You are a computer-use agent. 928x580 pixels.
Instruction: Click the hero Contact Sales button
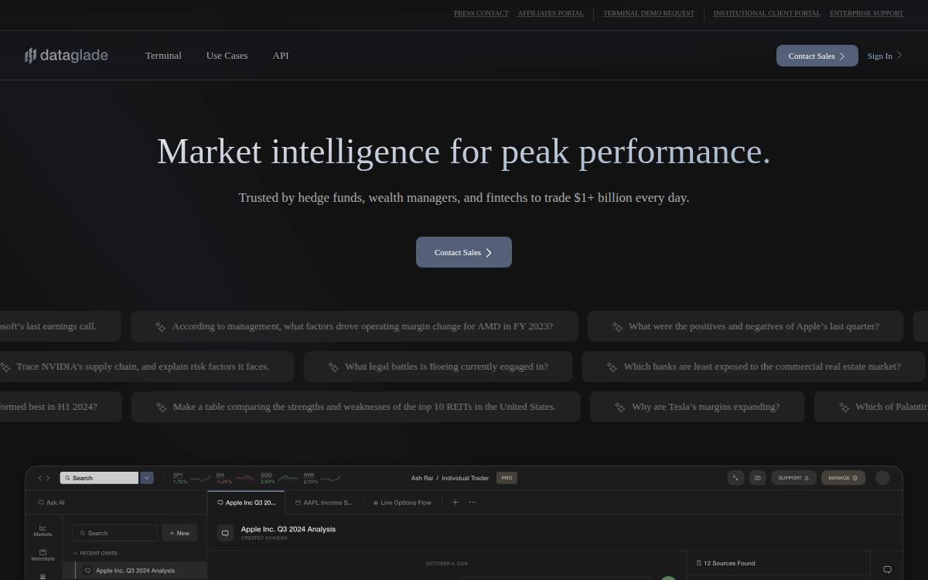(x=464, y=252)
